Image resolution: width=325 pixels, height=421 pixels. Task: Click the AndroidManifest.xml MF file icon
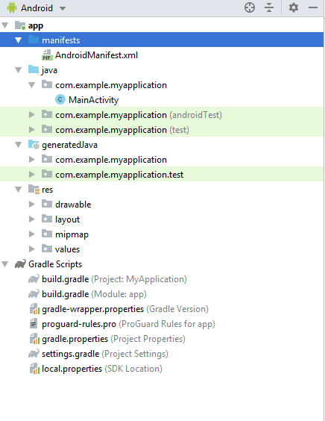click(47, 55)
